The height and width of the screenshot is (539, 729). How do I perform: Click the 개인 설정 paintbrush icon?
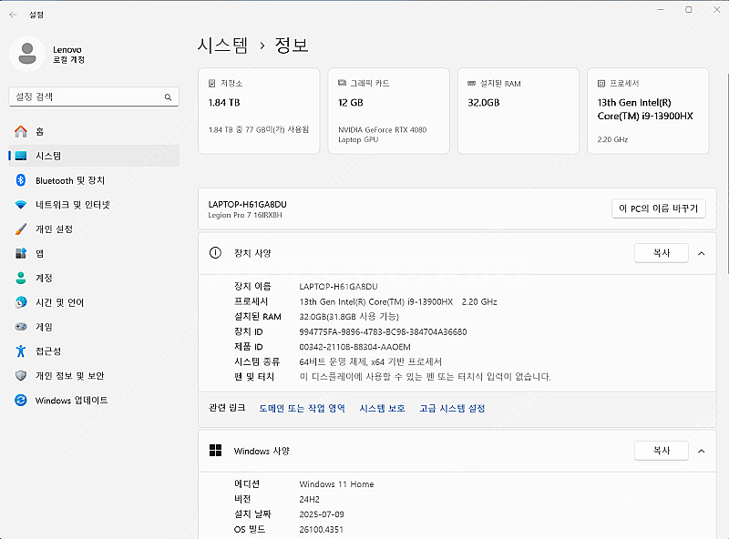tap(20, 229)
